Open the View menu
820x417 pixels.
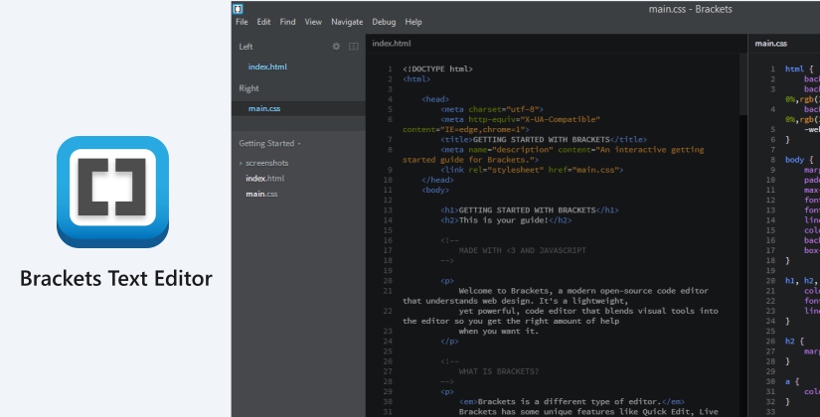tap(313, 22)
